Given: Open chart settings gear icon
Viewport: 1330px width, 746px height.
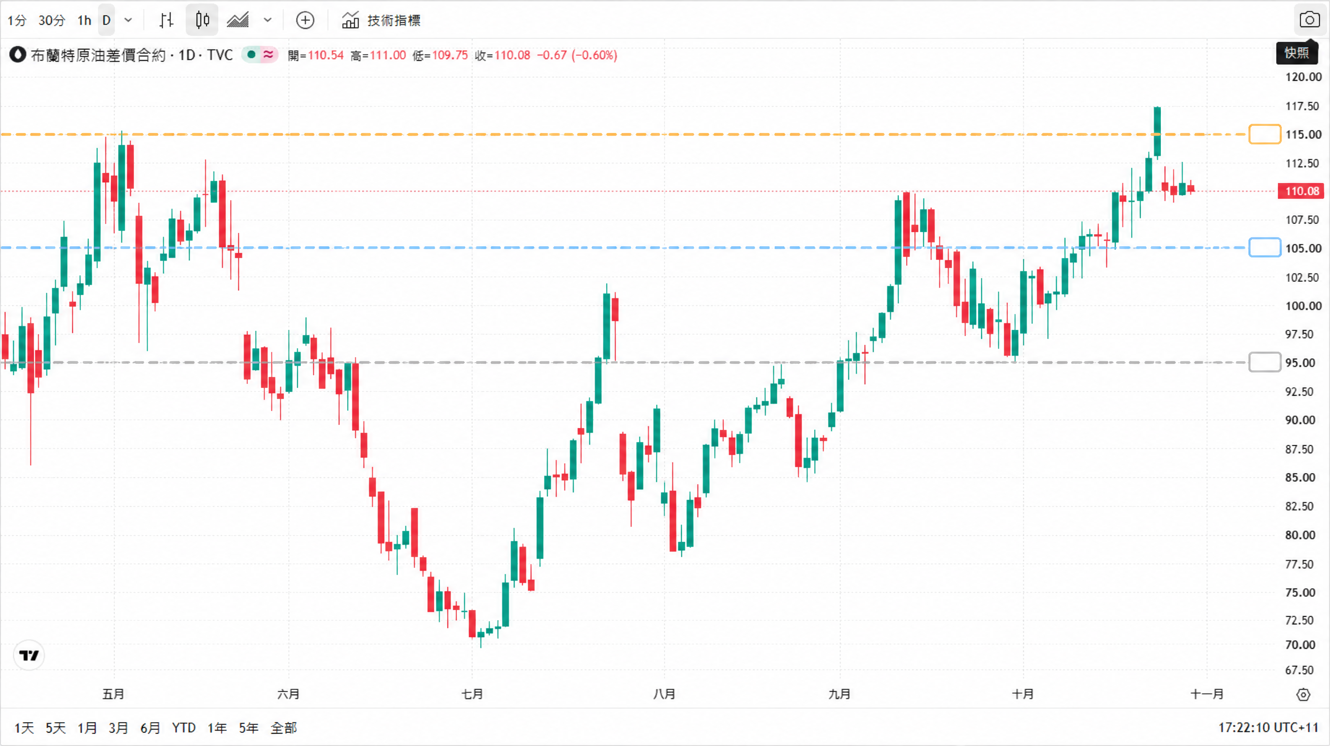Looking at the screenshot, I should click(1304, 695).
